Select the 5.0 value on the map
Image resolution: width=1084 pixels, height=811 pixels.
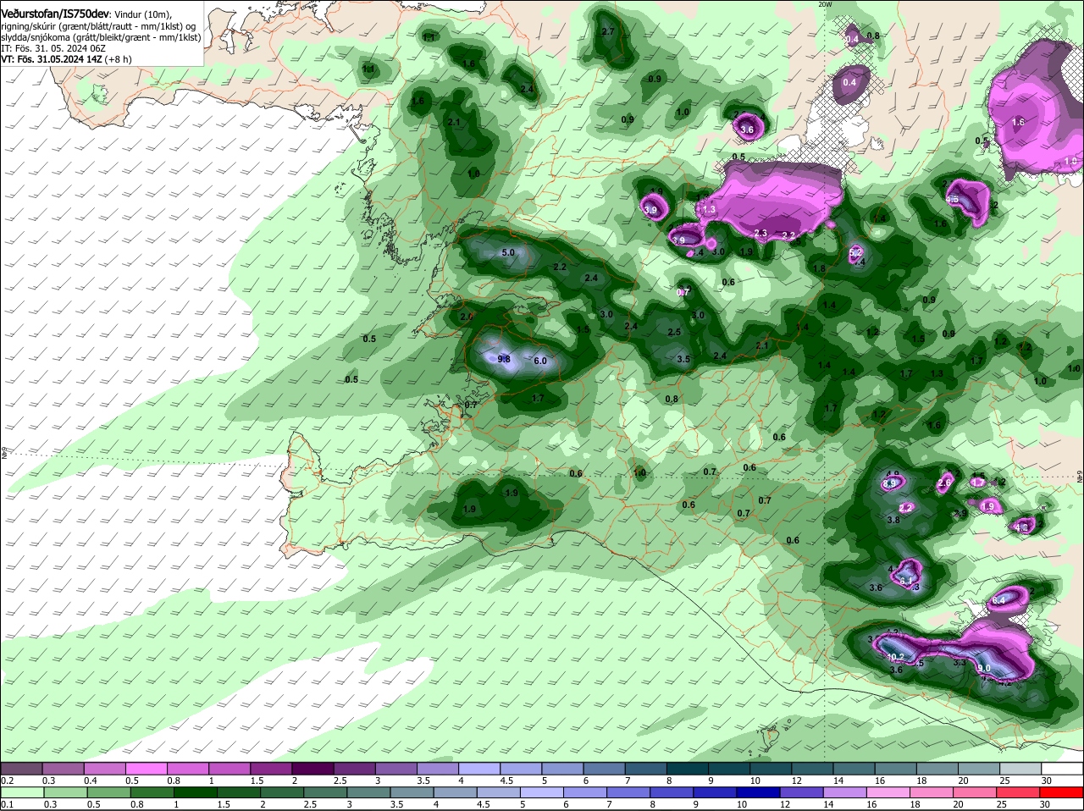point(508,252)
